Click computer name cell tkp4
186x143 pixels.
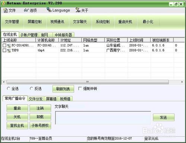[41, 50]
